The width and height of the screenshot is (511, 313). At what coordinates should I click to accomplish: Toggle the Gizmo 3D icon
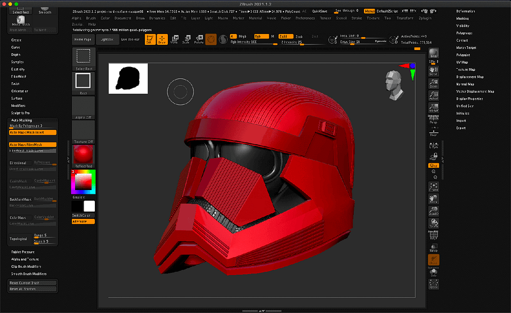(x=211, y=39)
